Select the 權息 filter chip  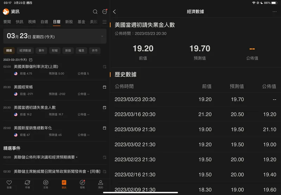[81, 51]
